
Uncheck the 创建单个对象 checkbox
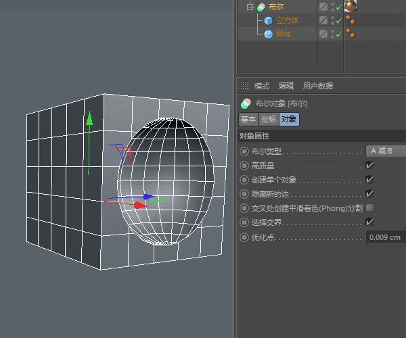[x=369, y=179]
